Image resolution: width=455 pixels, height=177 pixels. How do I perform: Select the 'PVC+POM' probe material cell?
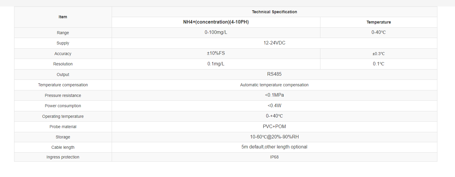[274, 127]
